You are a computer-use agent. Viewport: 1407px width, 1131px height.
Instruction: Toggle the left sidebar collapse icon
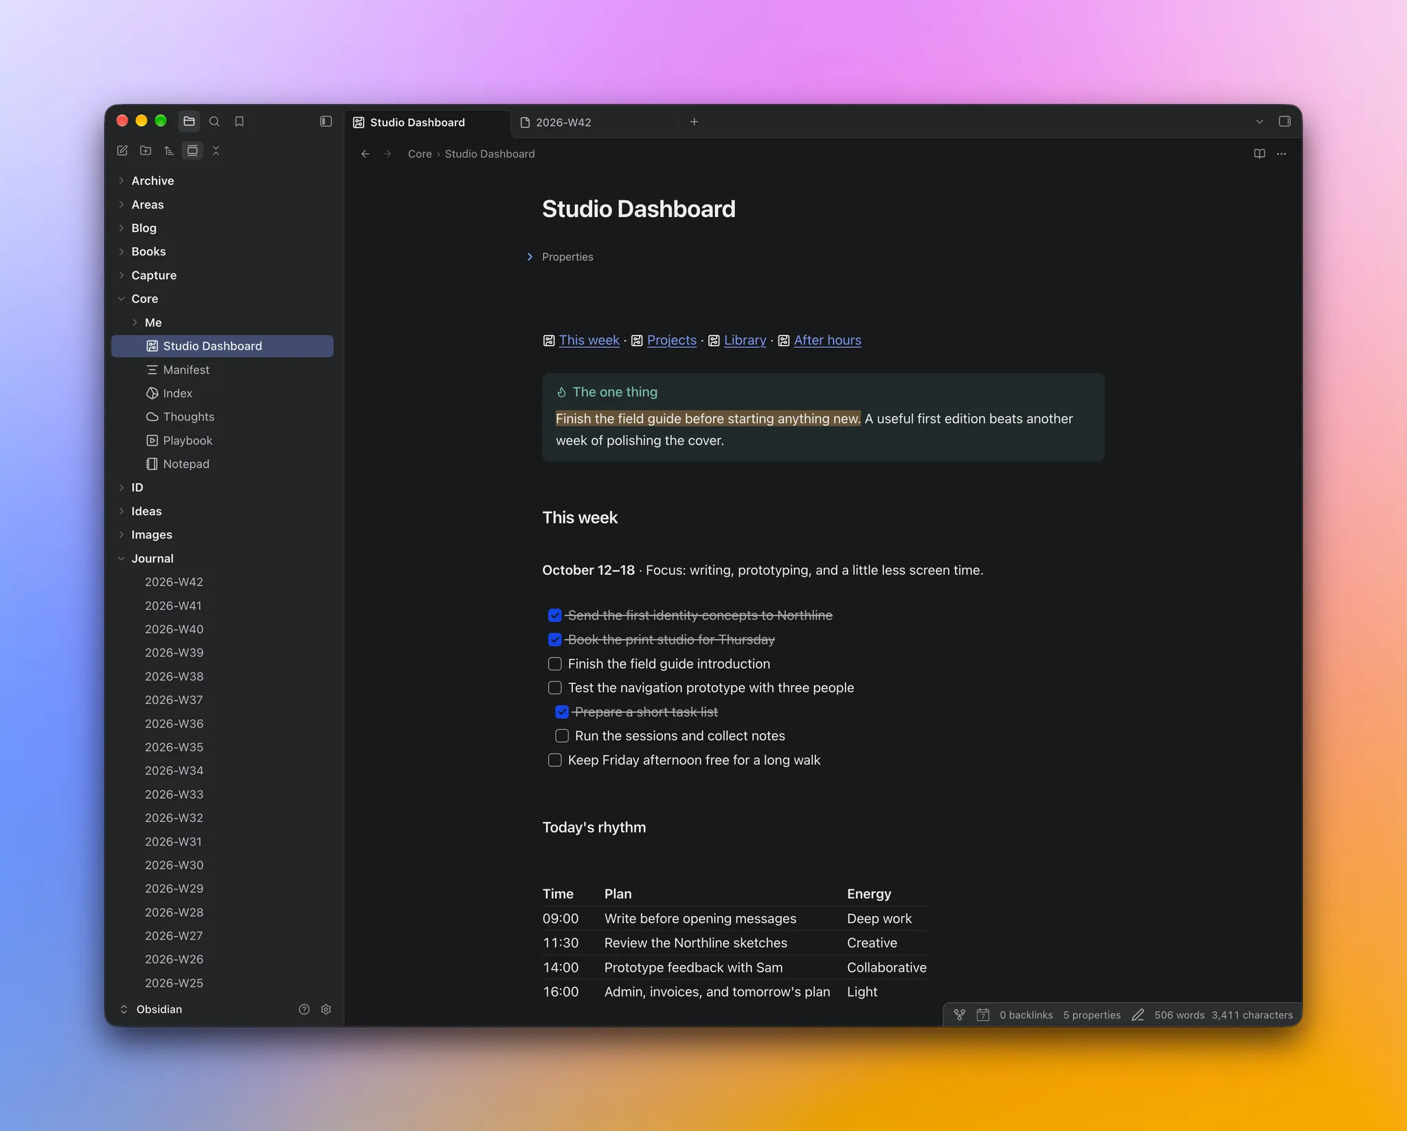coord(326,122)
